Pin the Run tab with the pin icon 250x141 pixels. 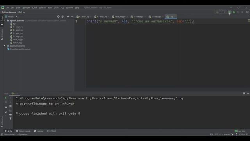click(x=6, y=112)
